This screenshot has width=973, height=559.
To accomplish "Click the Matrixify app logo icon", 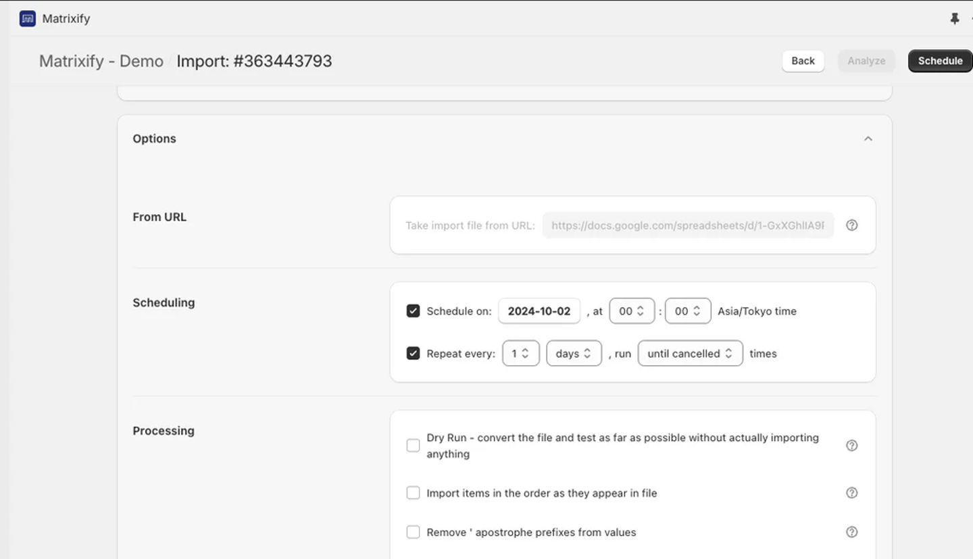I will [x=28, y=18].
